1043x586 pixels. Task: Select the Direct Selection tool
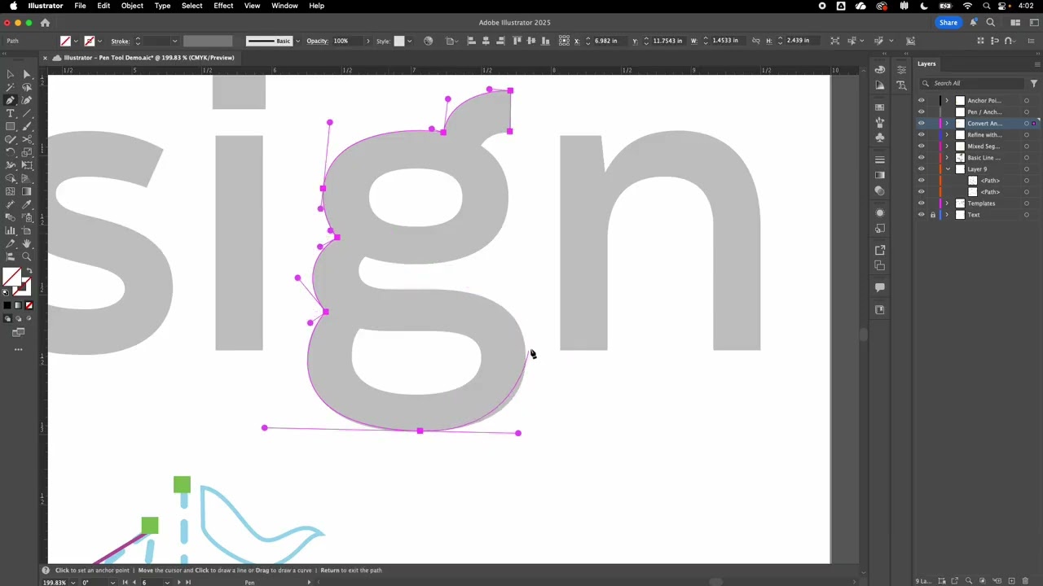coord(27,74)
